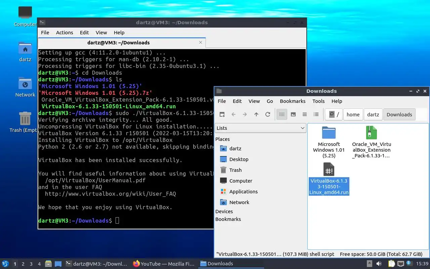Viewport: 430px width, 269px height.
Task: Switch to detailed list view
Action: pyautogui.click(x=316, y=114)
